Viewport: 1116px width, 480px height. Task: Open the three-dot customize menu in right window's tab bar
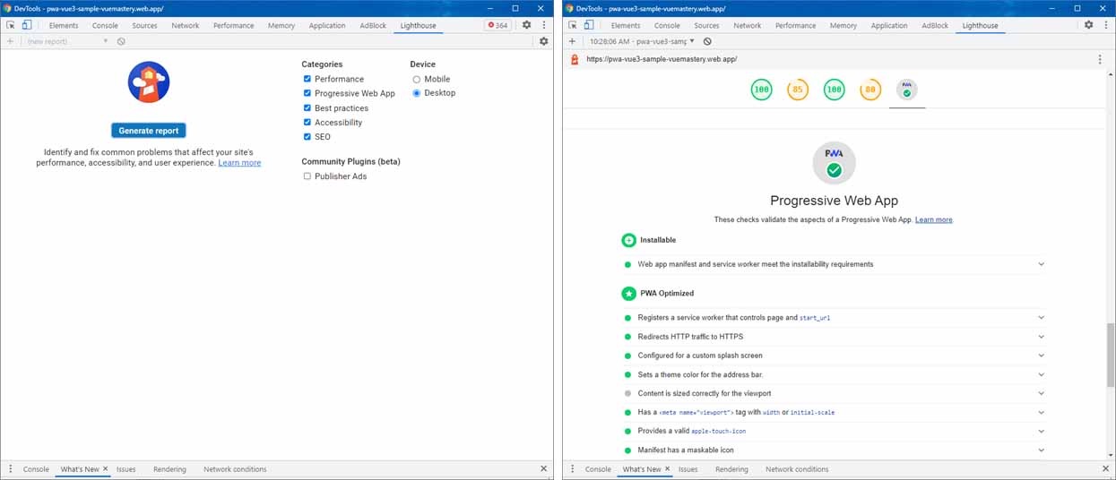click(1105, 25)
